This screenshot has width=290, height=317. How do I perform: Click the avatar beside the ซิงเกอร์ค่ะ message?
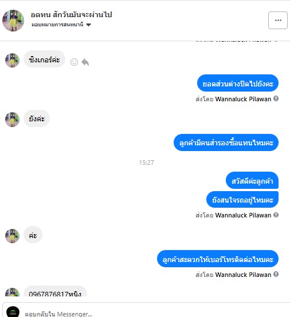click(x=13, y=60)
